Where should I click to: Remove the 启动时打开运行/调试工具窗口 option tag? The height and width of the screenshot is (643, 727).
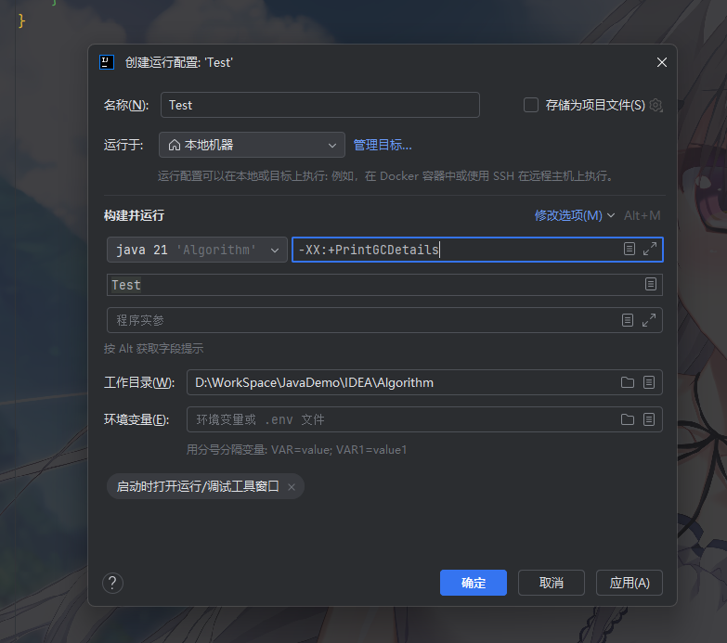click(292, 487)
